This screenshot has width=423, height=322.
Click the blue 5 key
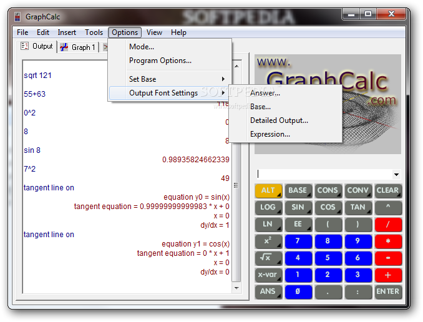click(x=328, y=258)
